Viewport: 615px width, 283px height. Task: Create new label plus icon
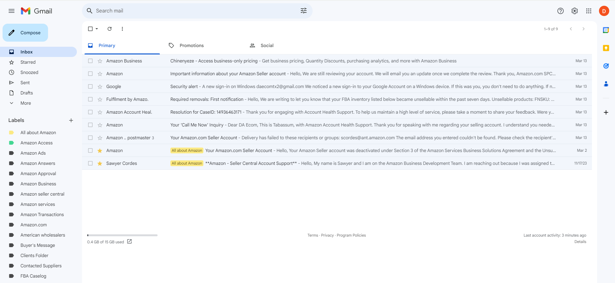point(71,120)
